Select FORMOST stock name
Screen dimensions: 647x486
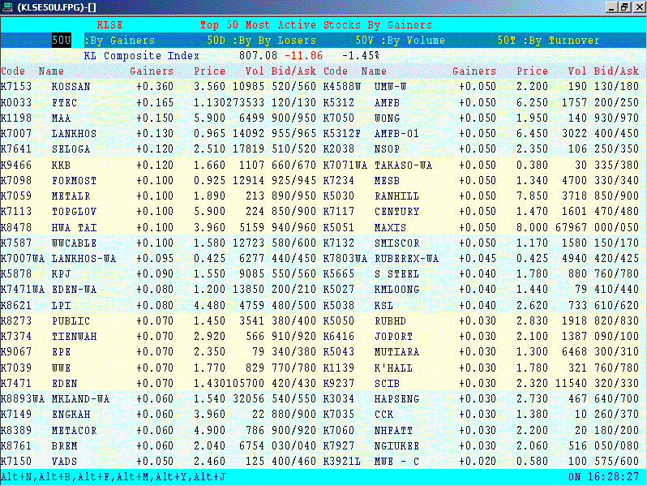coord(75,181)
